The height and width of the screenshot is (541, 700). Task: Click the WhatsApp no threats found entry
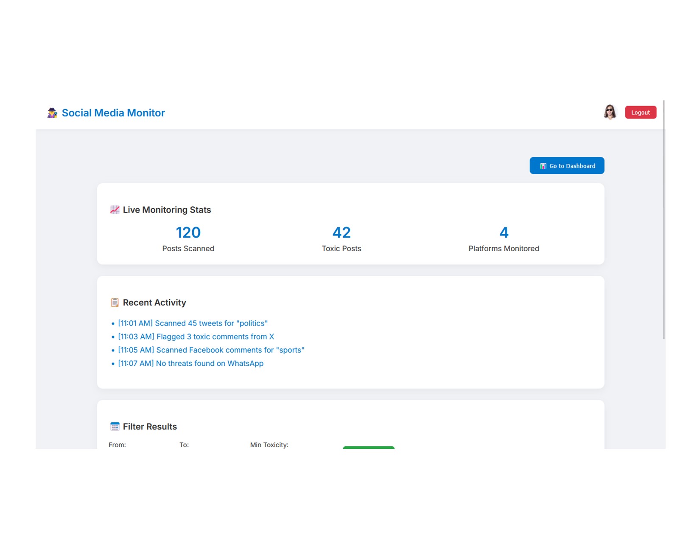click(x=190, y=363)
